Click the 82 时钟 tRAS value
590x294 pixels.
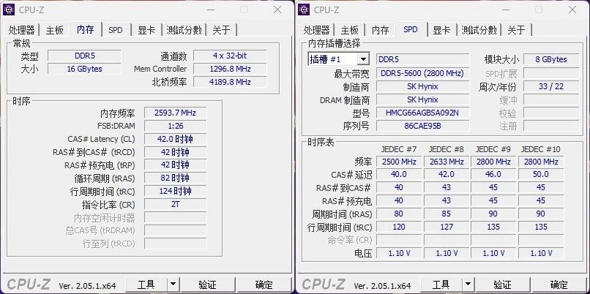175,178
